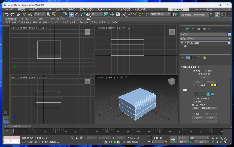This screenshot has height=147, width=234.
Task: Open the レンダリング(R) menu
Action: tap(140, 9)
